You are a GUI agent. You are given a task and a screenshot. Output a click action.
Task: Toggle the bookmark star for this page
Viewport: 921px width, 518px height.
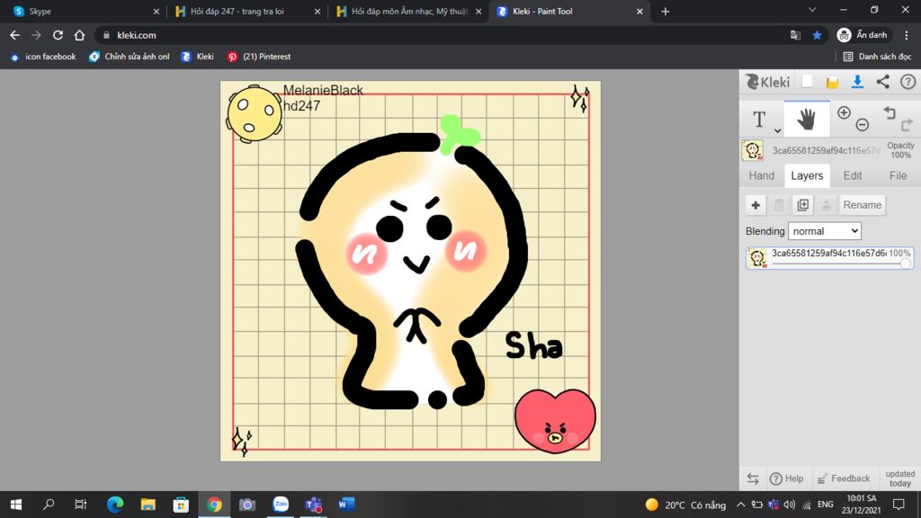tap(817, 35)
